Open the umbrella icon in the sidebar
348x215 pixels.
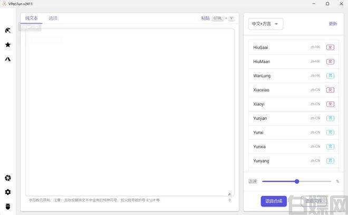point(8,31)
